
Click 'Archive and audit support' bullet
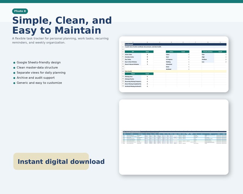point(36,78)
